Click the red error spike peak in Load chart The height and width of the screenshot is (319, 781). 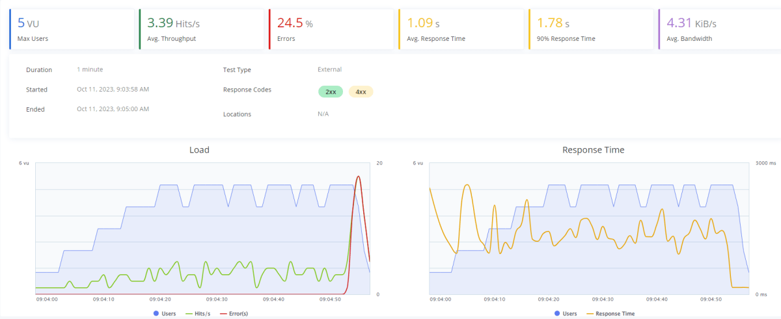coord(358,176)
